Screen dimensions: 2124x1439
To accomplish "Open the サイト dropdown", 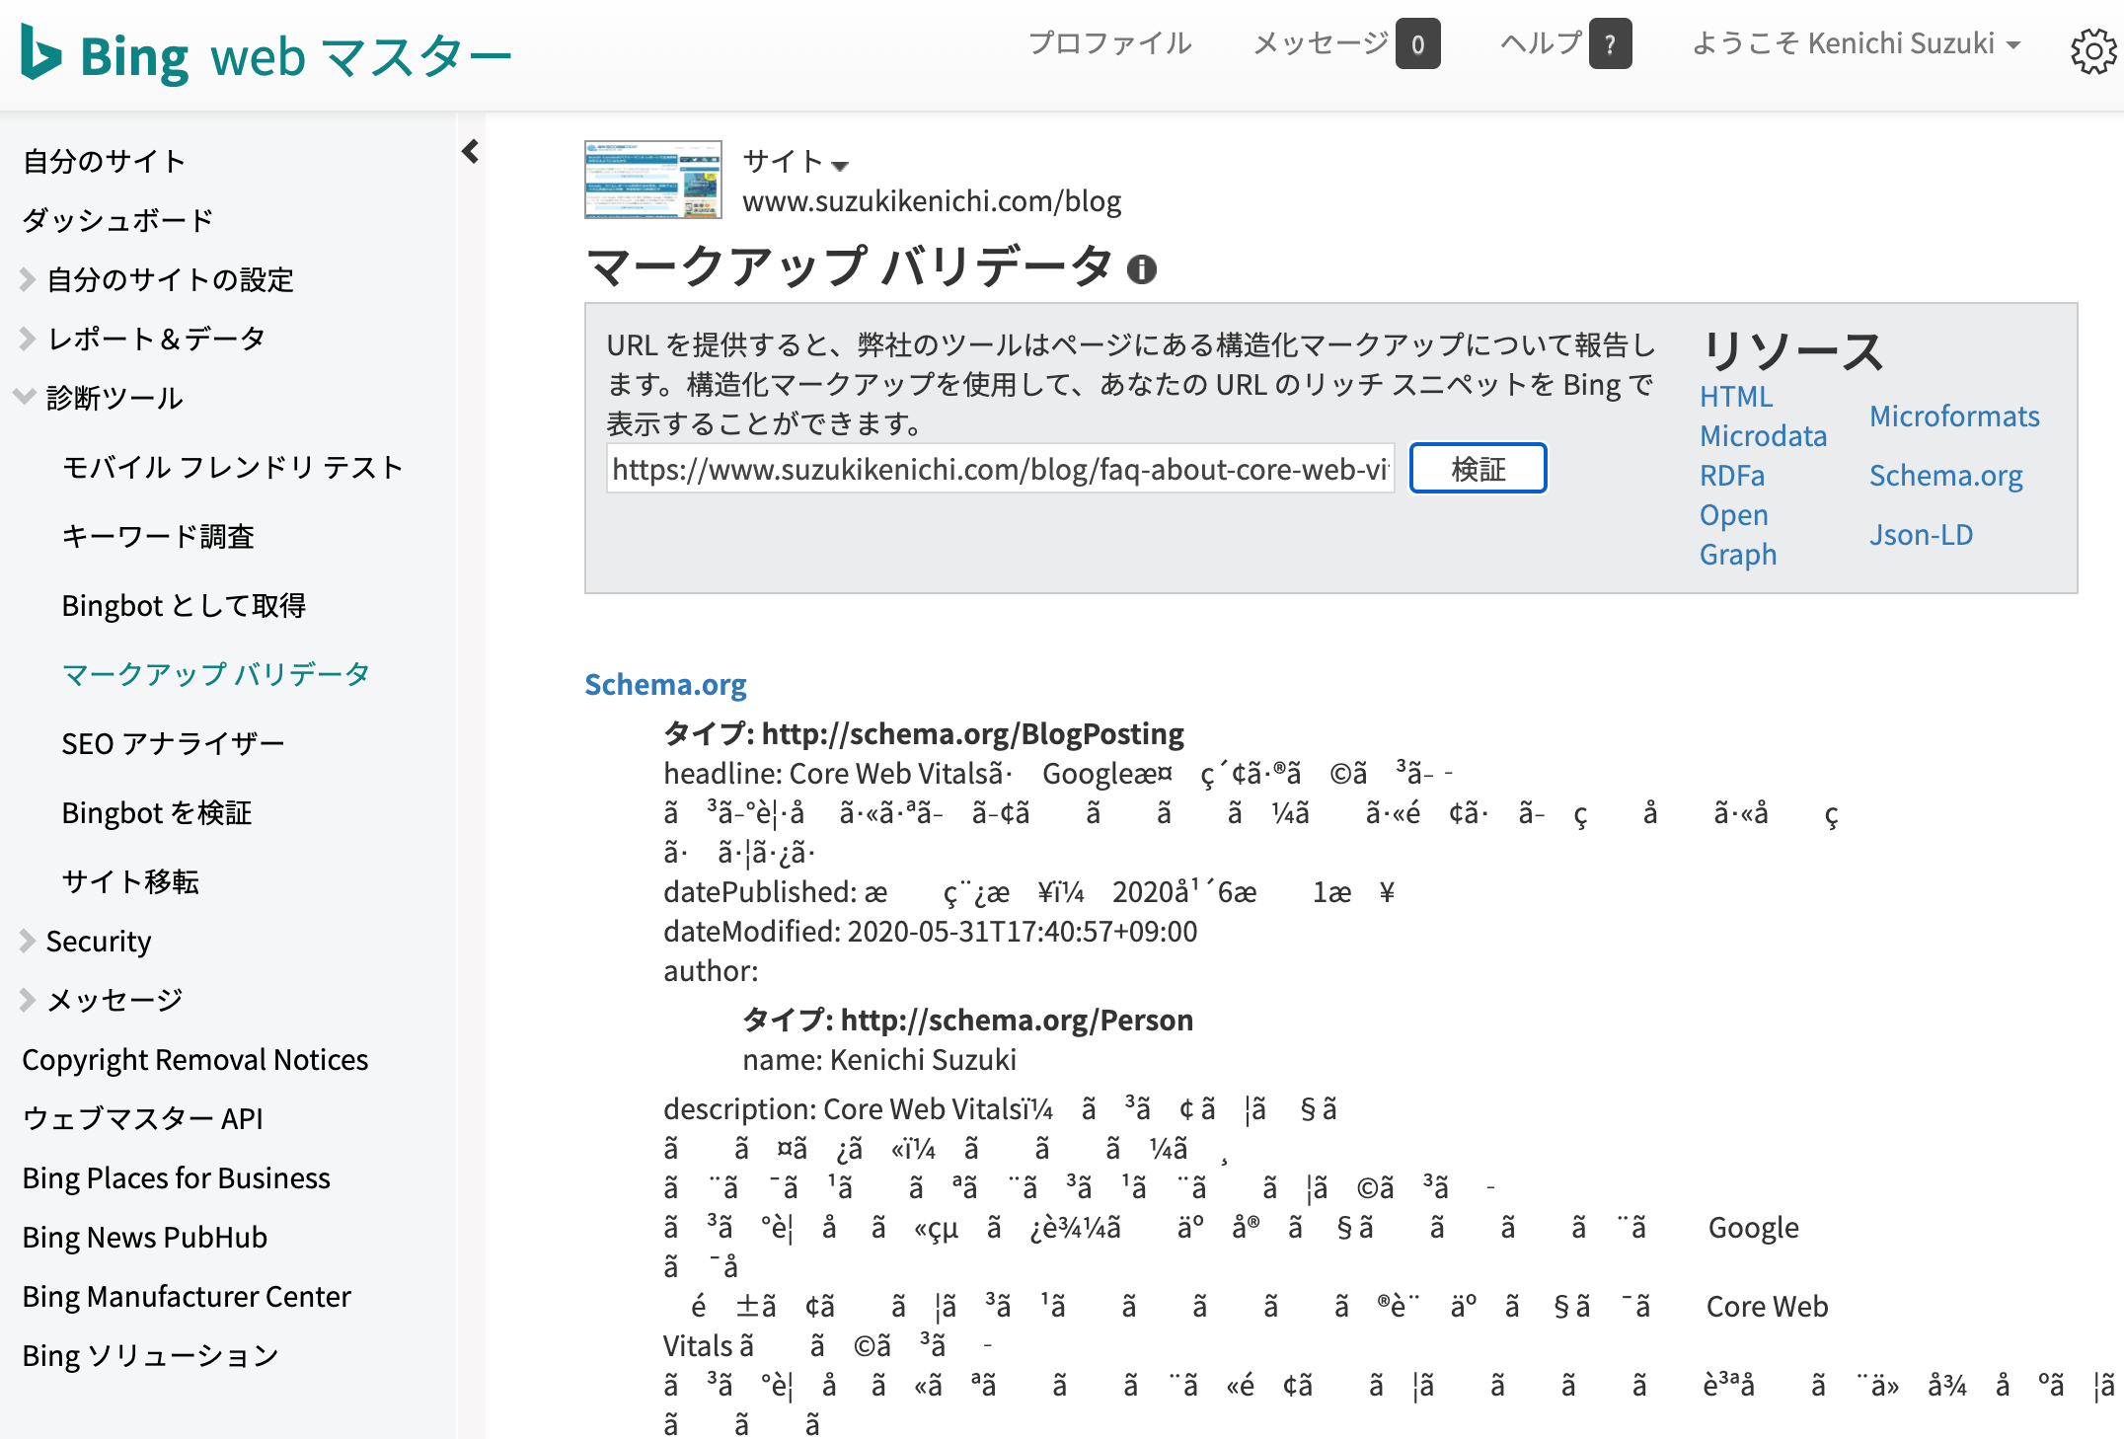I will [x=796, y=162].
